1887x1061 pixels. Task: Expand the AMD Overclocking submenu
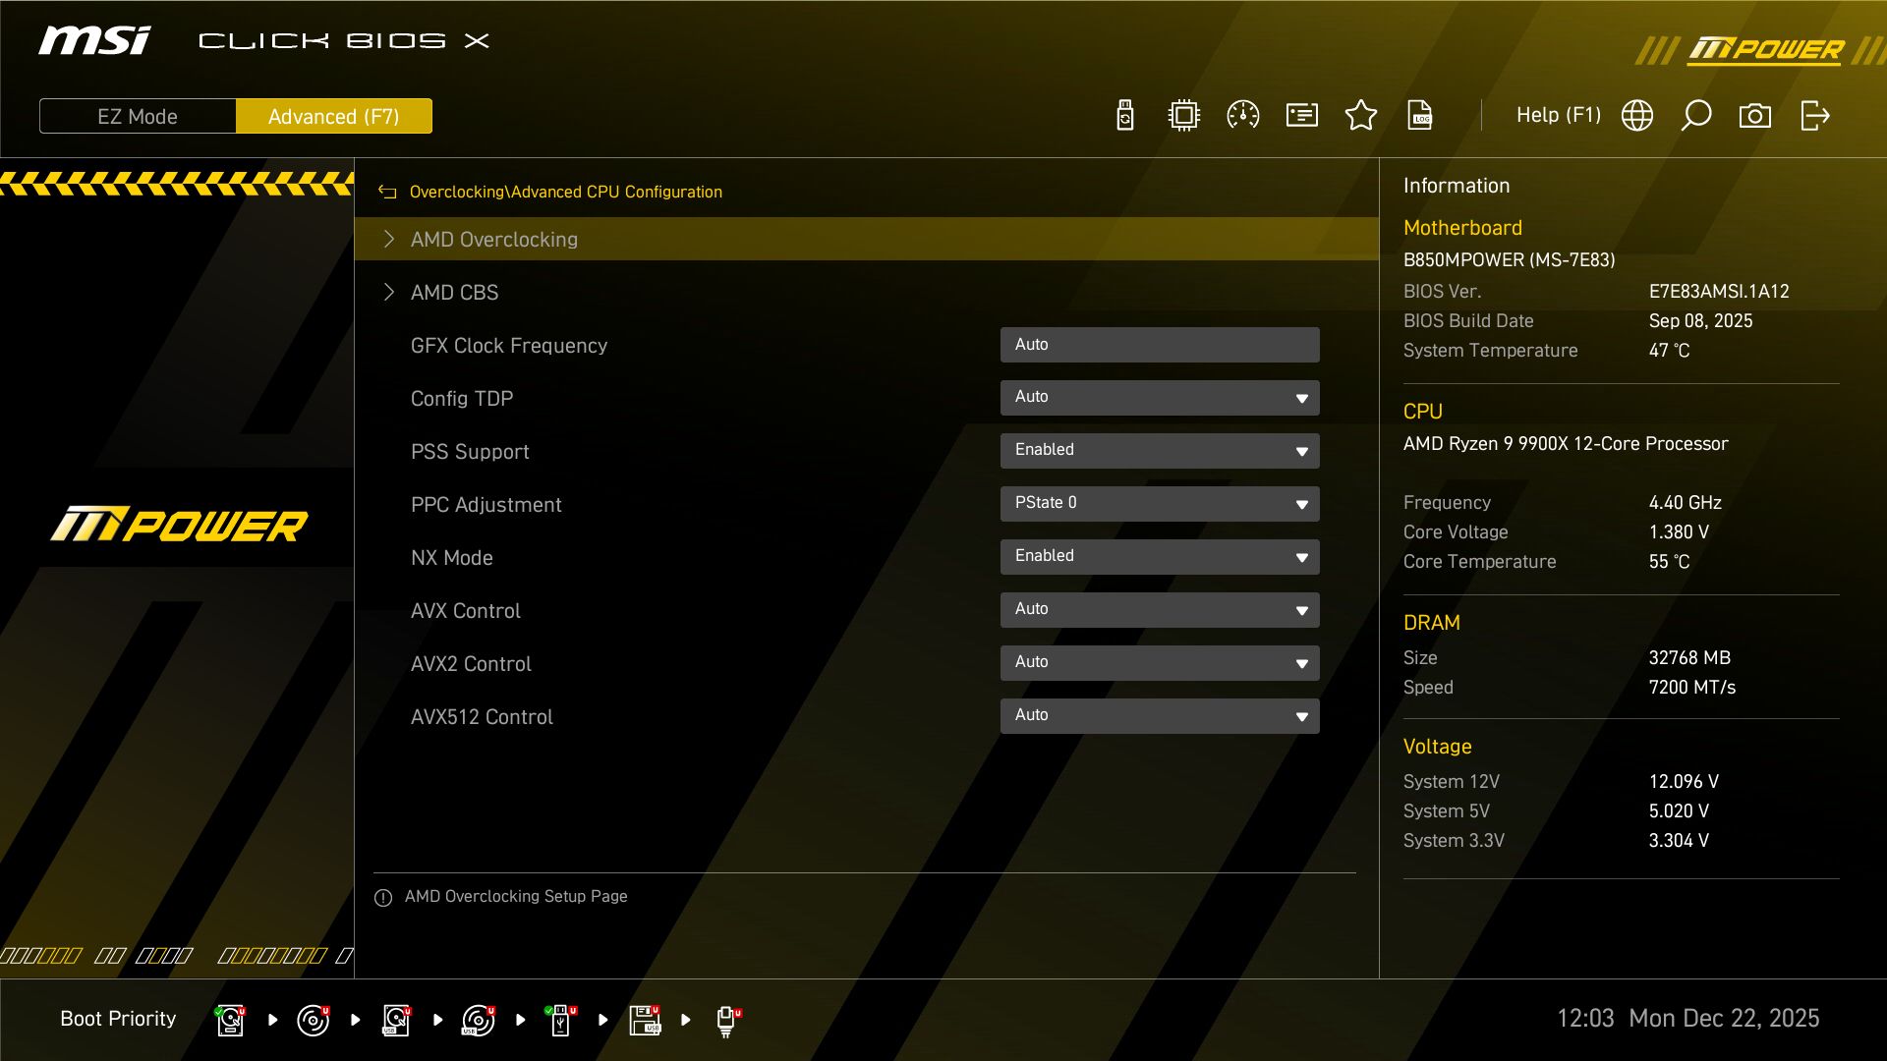tap(494, 239)
